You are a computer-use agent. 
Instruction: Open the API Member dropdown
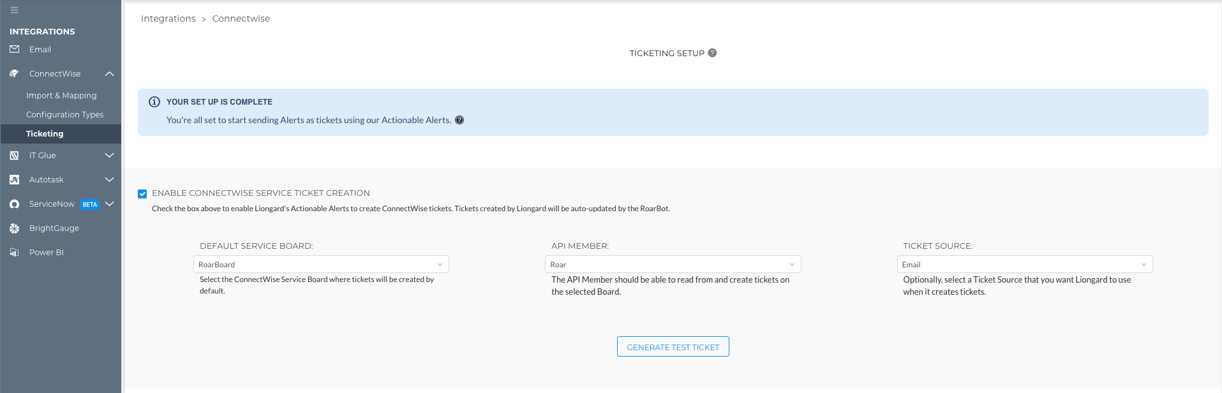pos(673,264)
